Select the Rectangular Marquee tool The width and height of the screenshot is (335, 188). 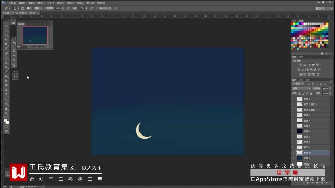tap(6, 31)
